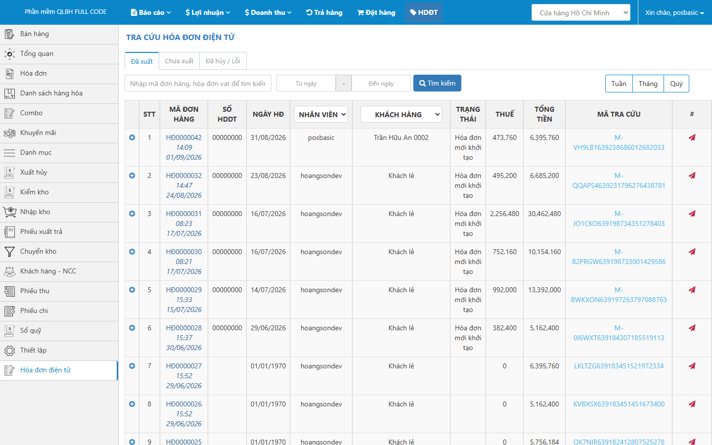Open NHÂN VIÊN filter dropdown
This screenshot has height=445, width=712.
pos(321,114)
